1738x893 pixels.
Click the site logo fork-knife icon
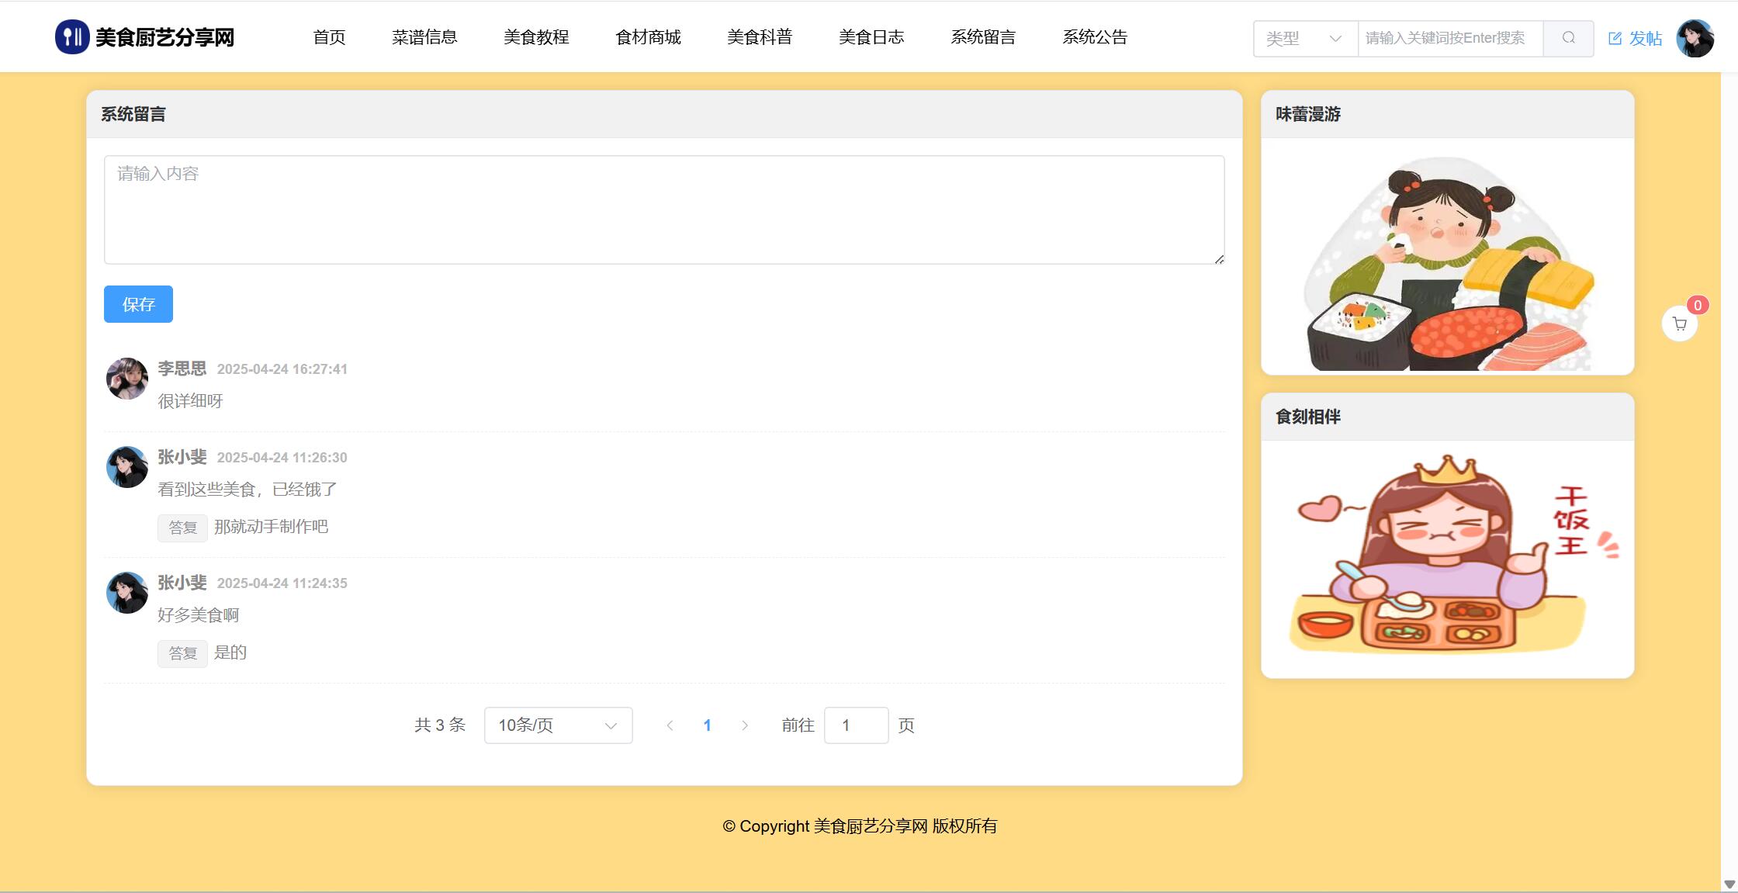tap(72, 36)
